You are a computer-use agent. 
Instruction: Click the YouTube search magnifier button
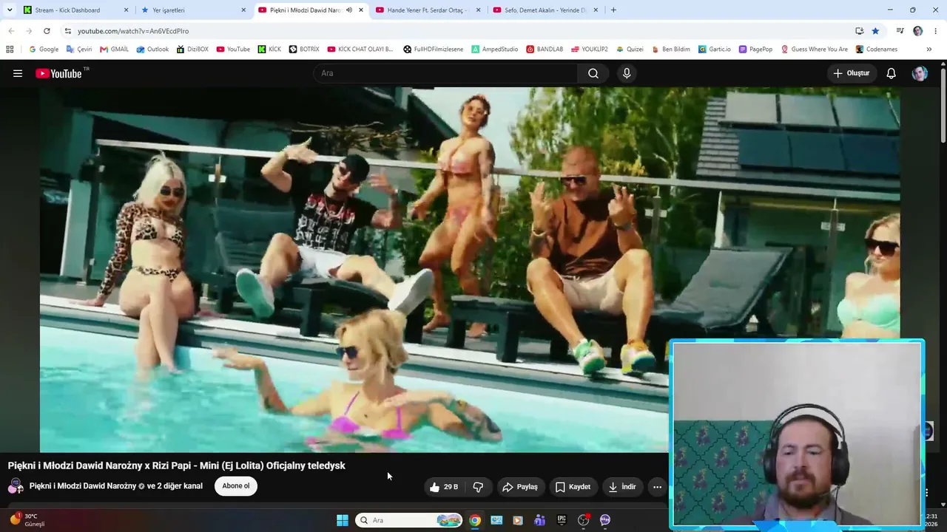pos(593,73)
